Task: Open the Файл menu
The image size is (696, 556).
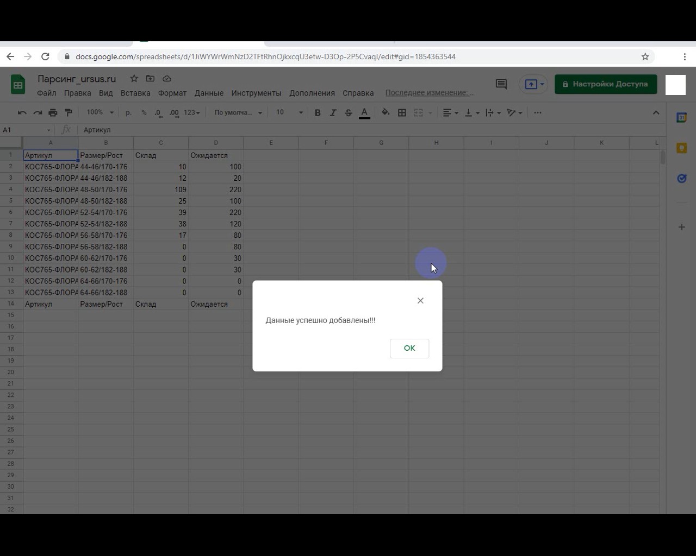Action: tap(47, 93)
